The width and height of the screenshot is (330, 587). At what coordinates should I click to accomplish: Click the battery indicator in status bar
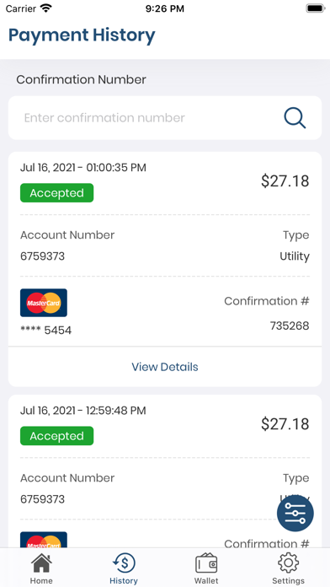point(316,8)
